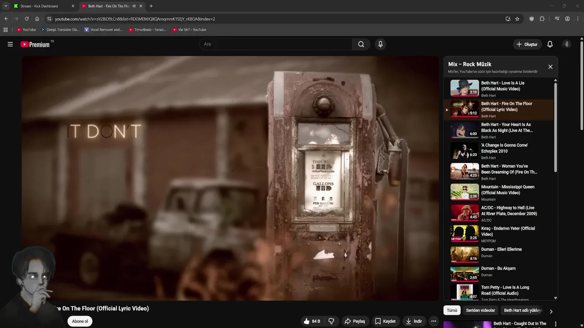Open the account avatar menu

(567, 44)
